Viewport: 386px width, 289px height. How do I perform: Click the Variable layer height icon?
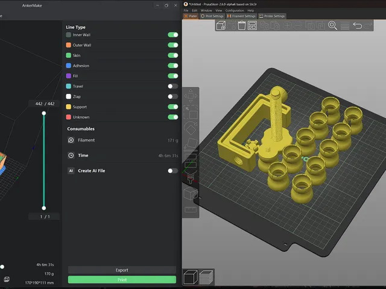345,25
